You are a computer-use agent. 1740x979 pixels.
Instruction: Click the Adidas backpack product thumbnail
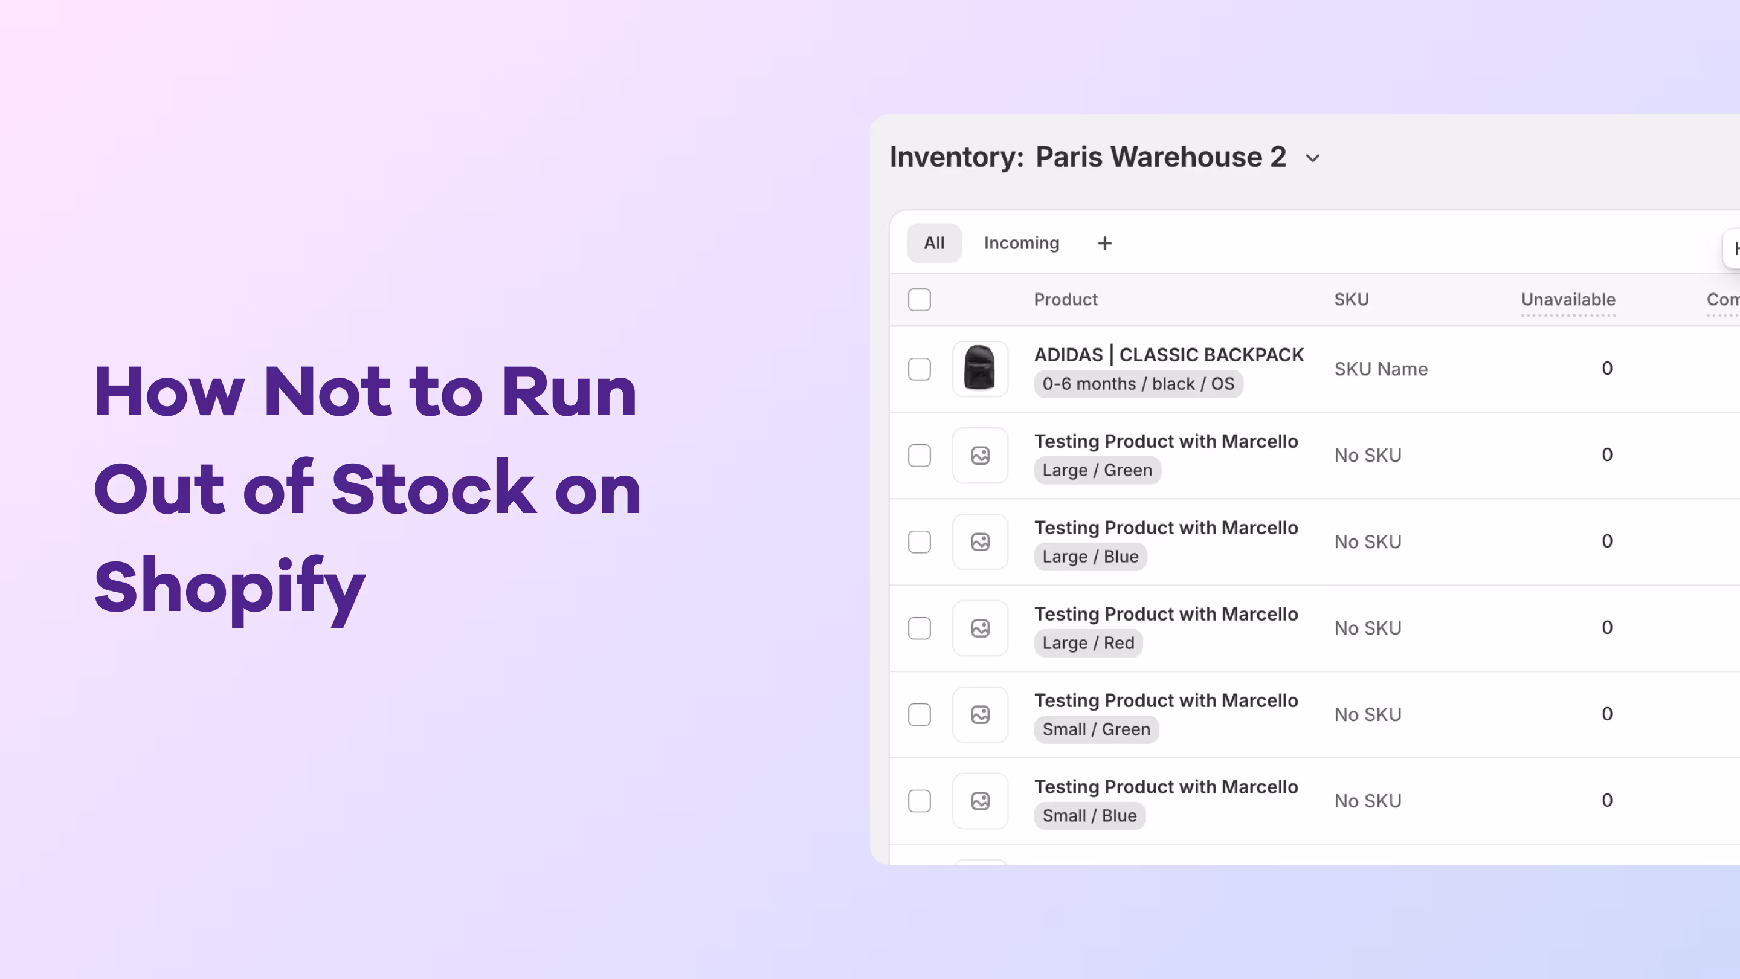point(979,369)
